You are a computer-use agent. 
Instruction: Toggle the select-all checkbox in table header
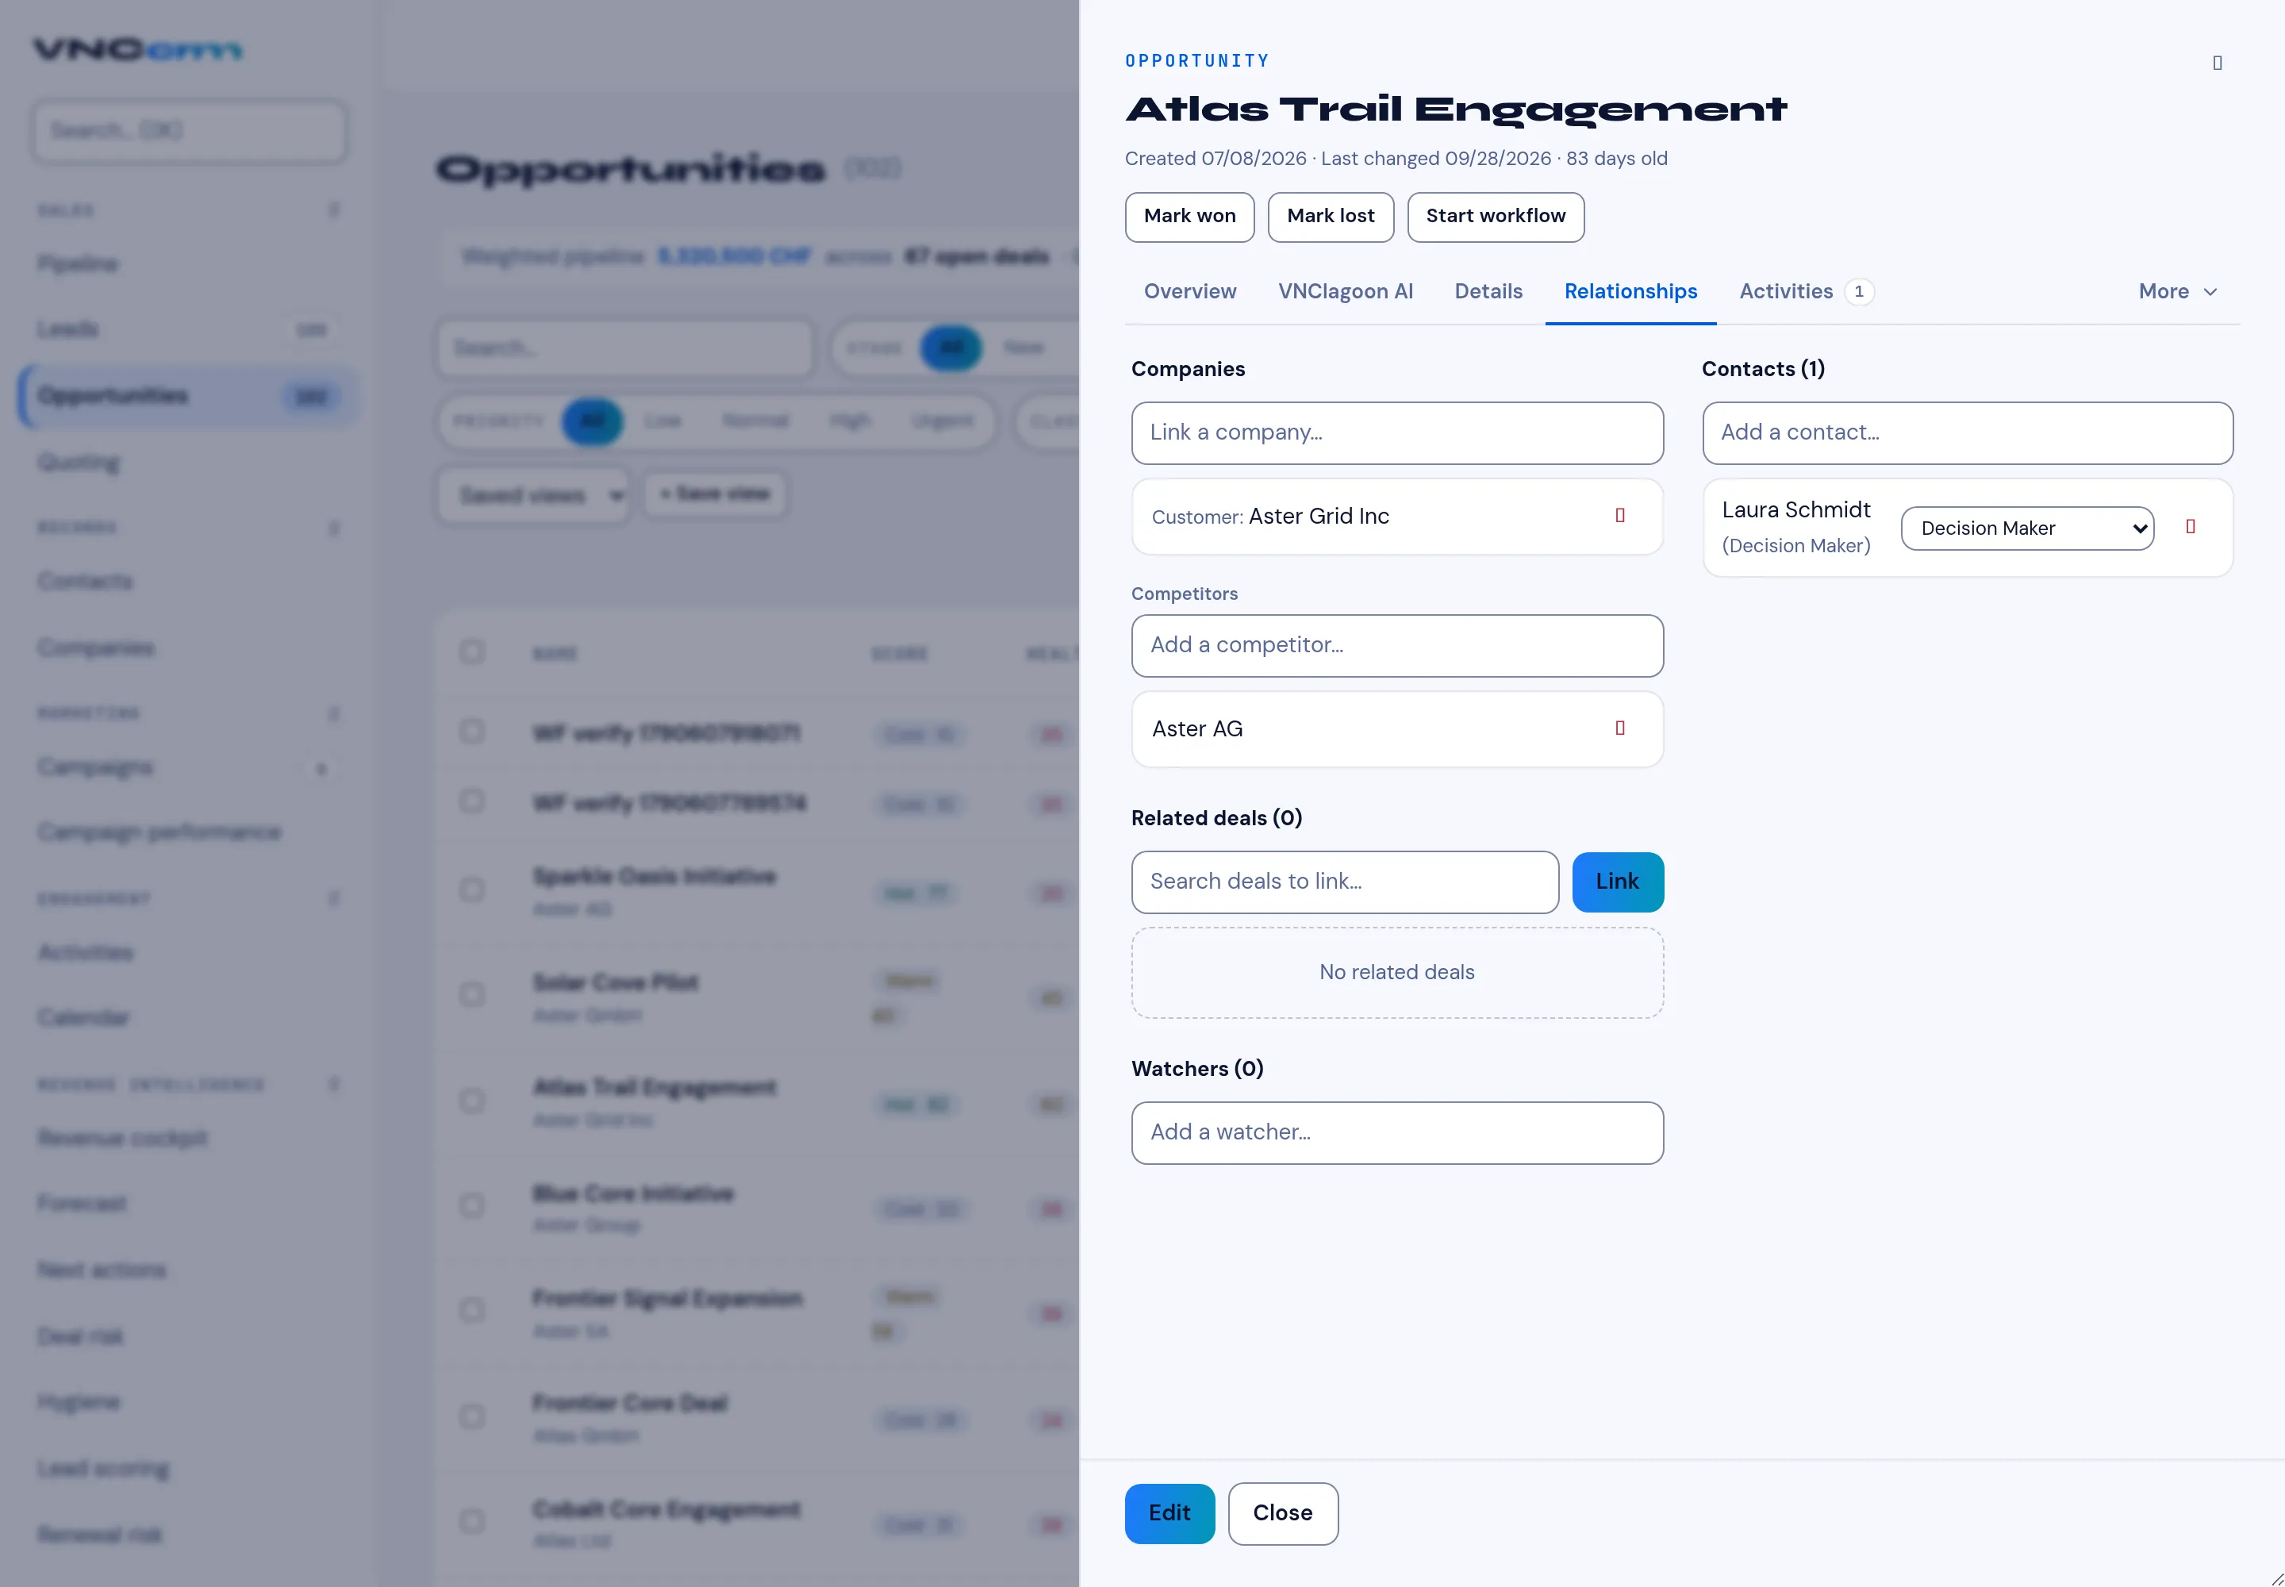[472, 651]
